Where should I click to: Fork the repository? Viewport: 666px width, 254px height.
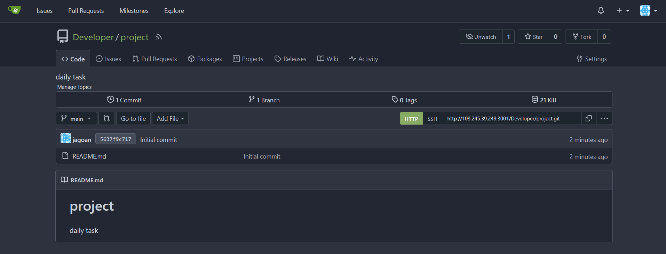tap(582, 37)
